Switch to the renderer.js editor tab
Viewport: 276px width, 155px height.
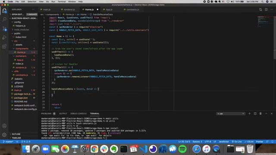pos(69,9)
